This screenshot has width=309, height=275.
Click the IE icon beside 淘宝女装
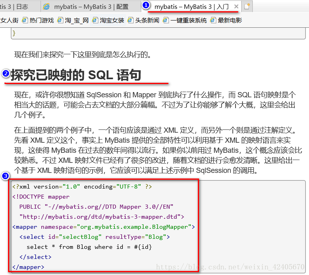pos(95,20)
